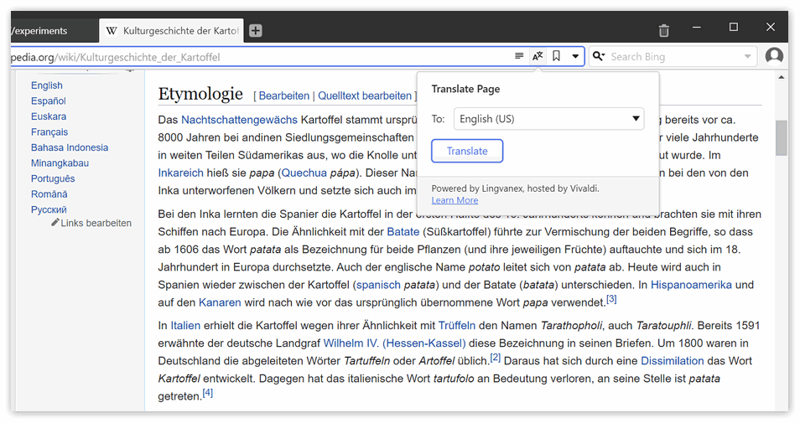Click the pencil icon beside Links bearbeiten

coord(55,223)
